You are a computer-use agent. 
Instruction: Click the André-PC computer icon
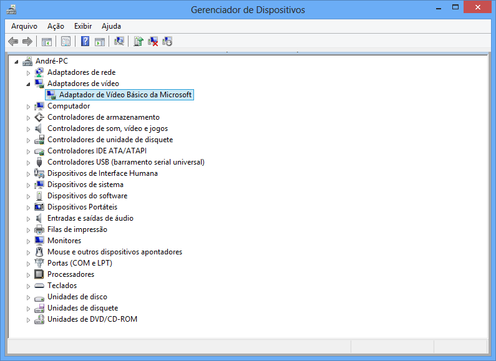tap(27, 61)
